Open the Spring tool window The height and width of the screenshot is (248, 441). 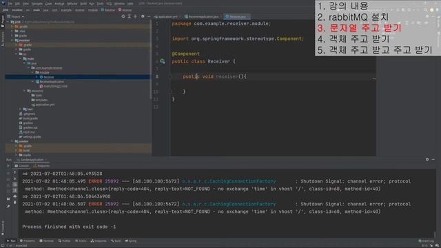pos(131,241)
